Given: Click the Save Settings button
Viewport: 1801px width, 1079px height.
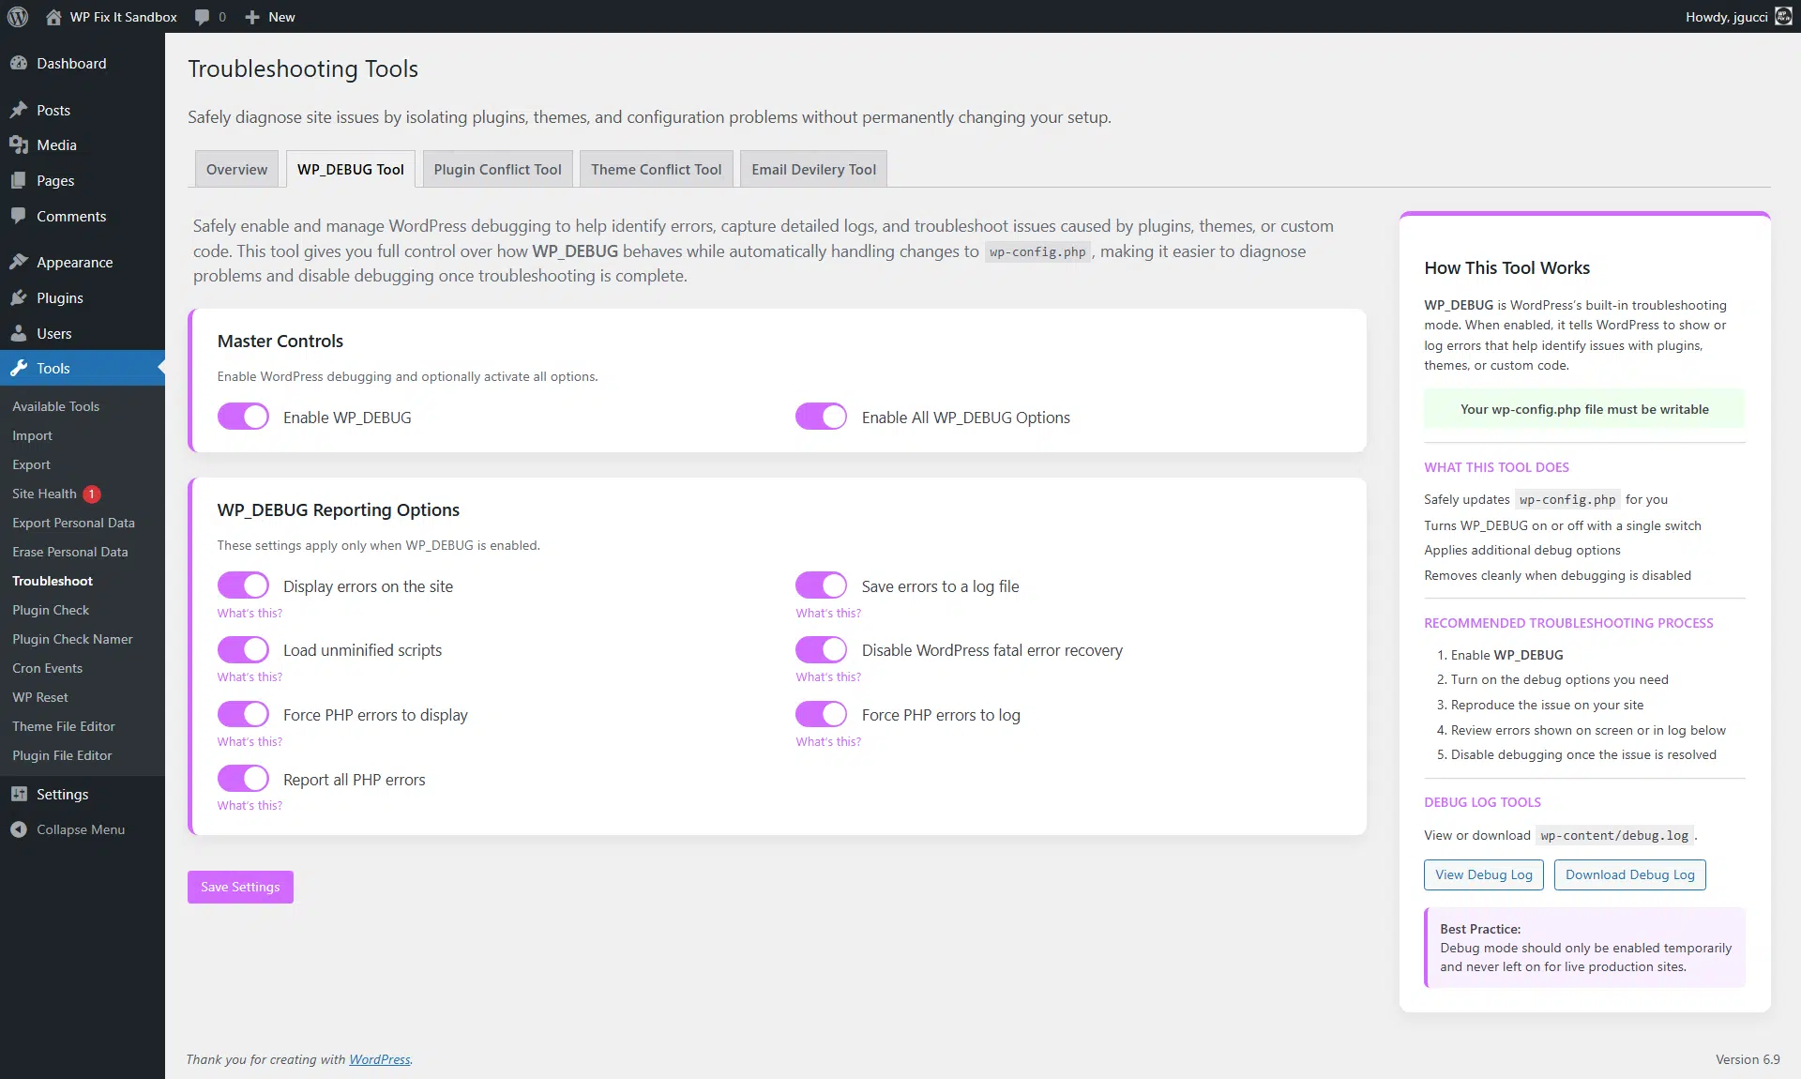Looking at the screenshot, I should [x=239, y=887].
